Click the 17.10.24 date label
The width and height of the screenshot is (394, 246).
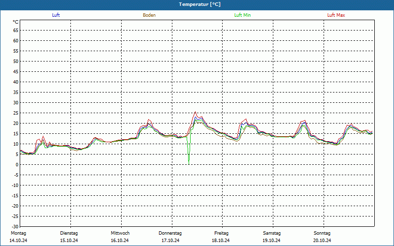170,241
